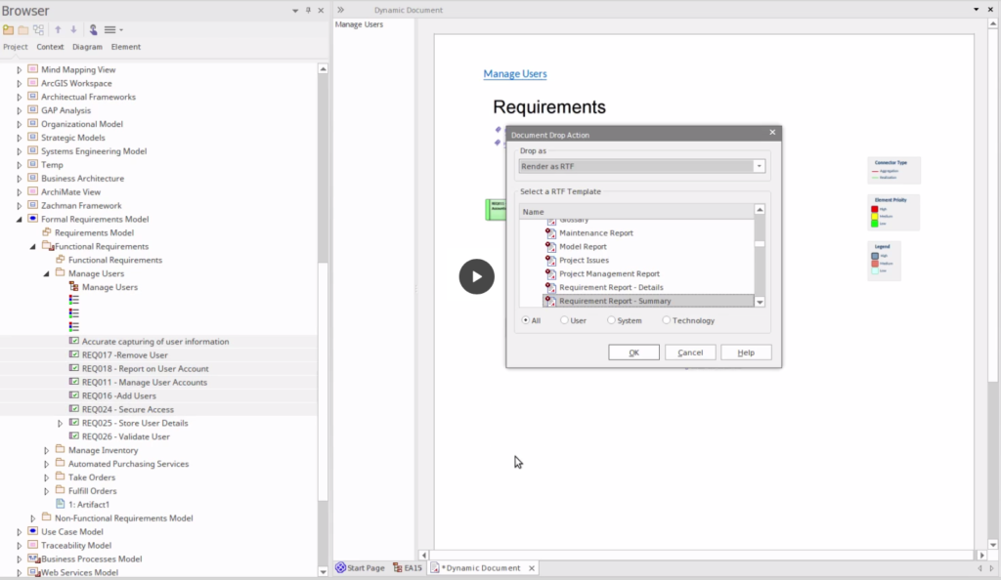The height and width of the screenshot is (580, 1001).
Task: Click the Move Down arrow in Browser toolbar
Action: pos(72,30)
